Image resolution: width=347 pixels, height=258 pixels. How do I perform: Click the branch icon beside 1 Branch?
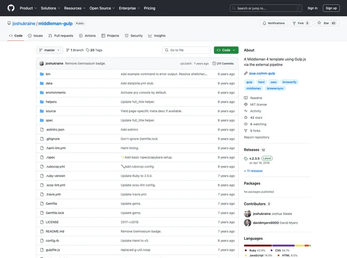68,50
